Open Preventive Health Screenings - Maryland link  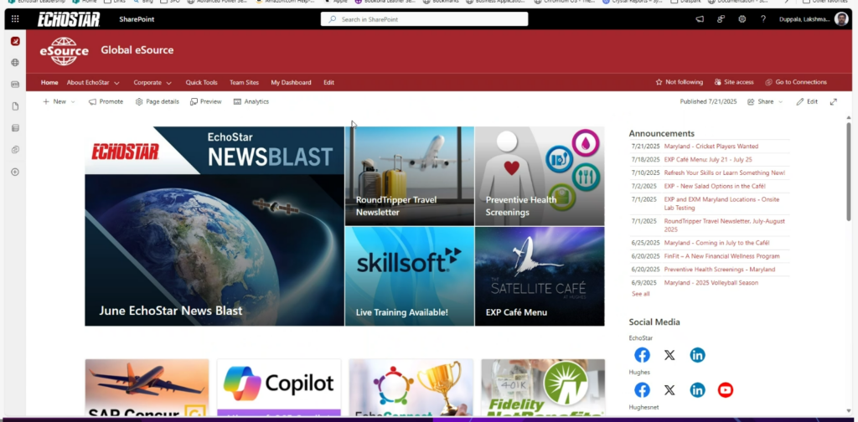[x=720, y=270]
